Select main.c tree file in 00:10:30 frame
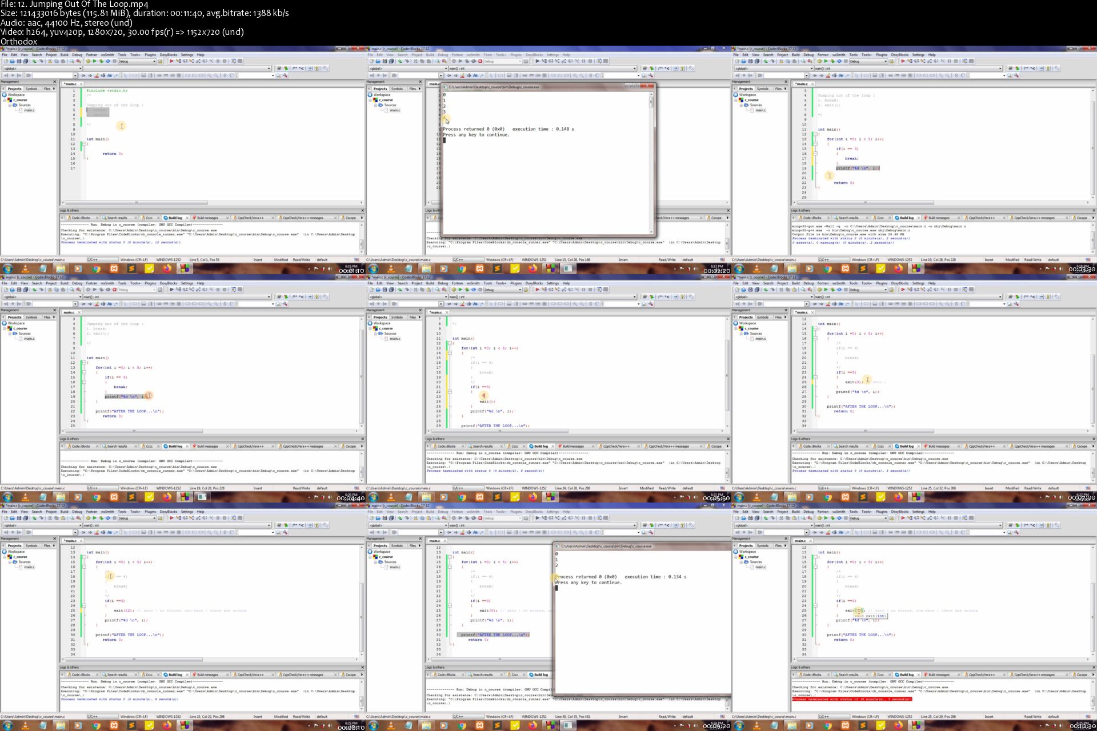 (x=760, y=567)
